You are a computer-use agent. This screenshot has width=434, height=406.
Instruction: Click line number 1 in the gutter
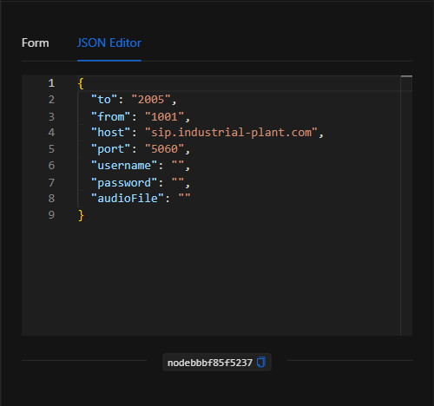tap(51, 83)
